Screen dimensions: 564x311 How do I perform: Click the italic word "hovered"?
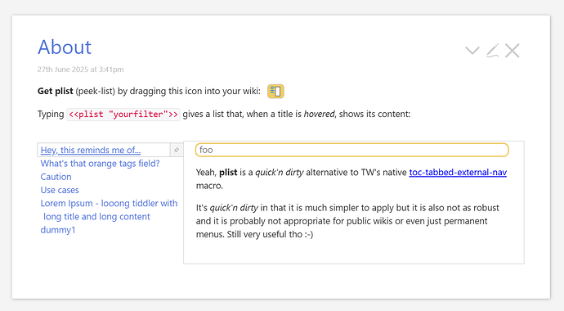[x=319, y=114]
